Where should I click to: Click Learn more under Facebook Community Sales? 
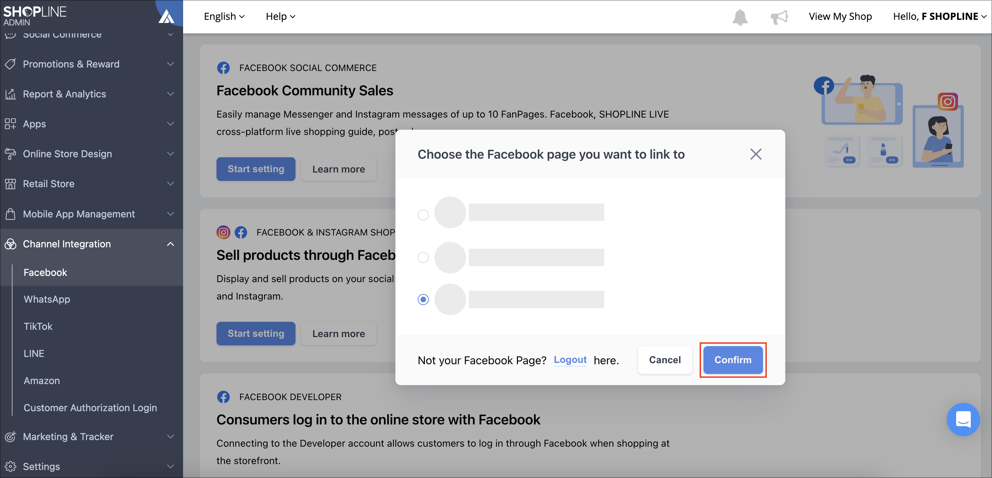(338, 169)
